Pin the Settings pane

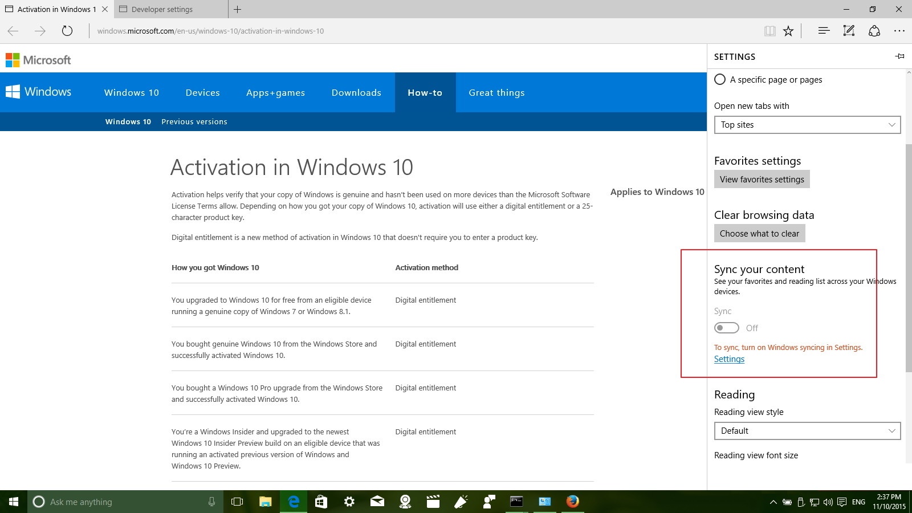(899, 56)
